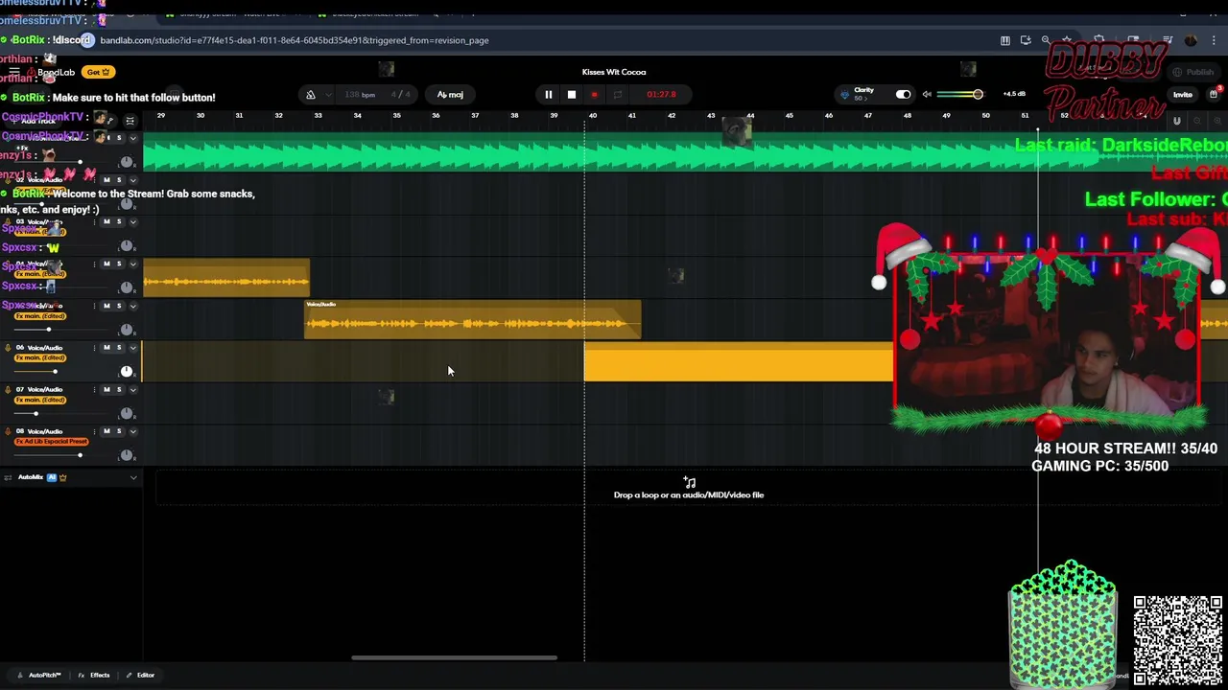Mute track 02 Voice/Audio
This screenshot has width=1228, height=690.
106,180
